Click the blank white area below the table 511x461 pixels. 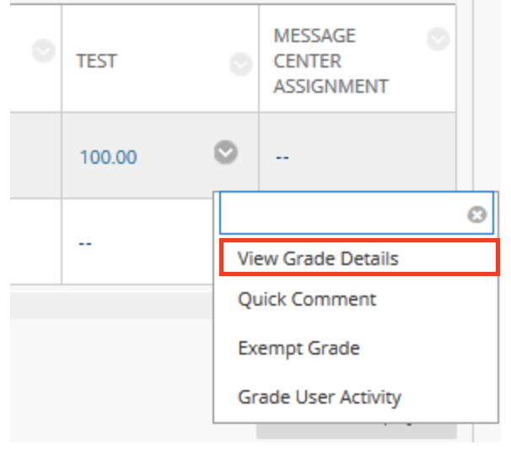point(110,380)
